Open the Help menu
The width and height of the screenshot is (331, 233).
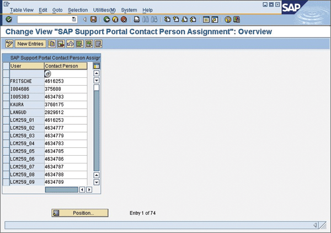point(147,10)
